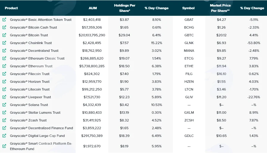Select the Grayscale Filecoin Trust product name
This screenshot has width=267, height=153.
[x=30, y=74]
